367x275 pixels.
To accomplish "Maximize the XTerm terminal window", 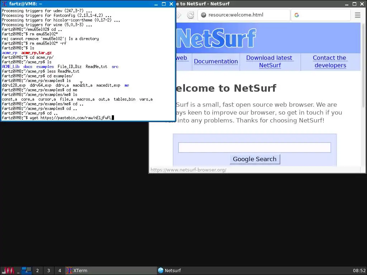I will click(x=163, y=4).
